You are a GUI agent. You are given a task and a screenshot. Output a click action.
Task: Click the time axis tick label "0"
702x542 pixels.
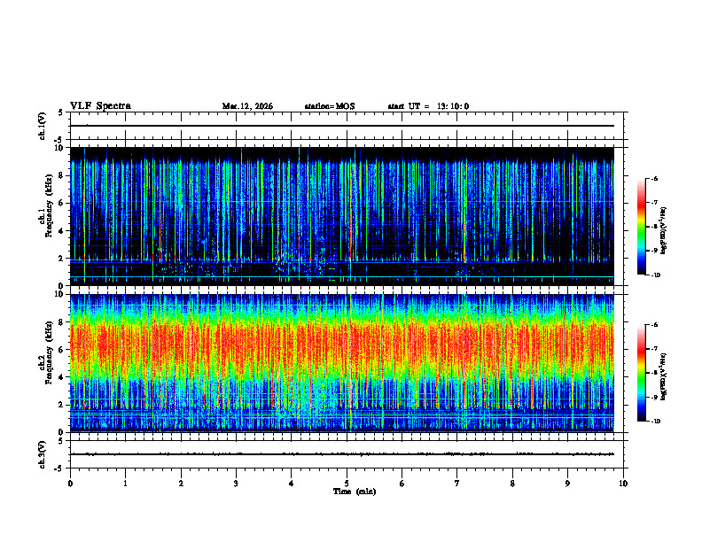click(70, 484)
